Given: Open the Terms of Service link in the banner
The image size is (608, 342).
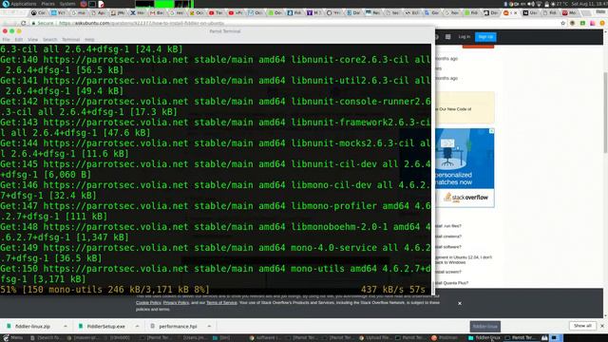Looking at the screenshot, I should click(x=221, y=303).
